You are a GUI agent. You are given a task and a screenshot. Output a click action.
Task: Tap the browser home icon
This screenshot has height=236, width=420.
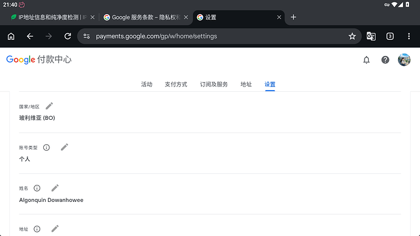pyautogui.click(x=11, y=36)
